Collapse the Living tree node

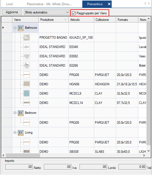click(x=15, y=132)
